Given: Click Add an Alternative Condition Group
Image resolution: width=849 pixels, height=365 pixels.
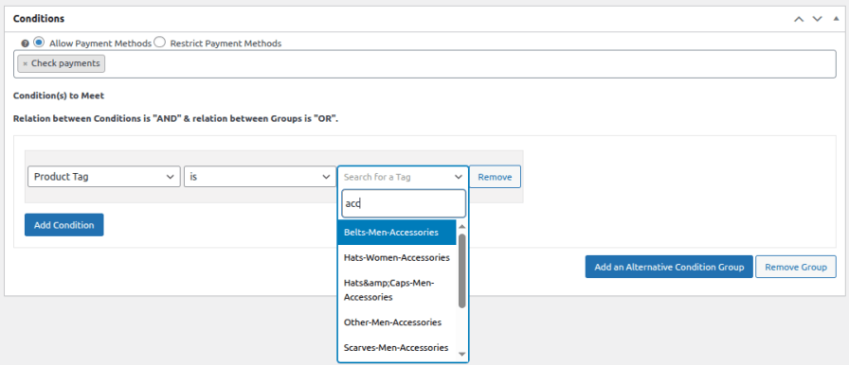Looking at the screenshot, I should [669, 267].
